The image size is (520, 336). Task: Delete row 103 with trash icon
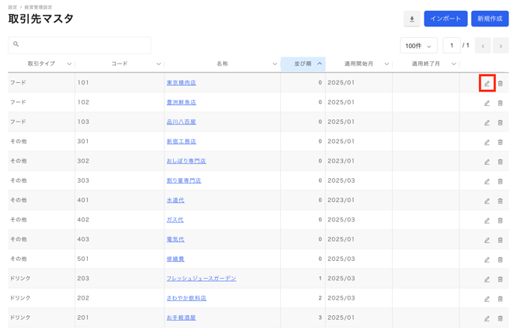[500, 122]
